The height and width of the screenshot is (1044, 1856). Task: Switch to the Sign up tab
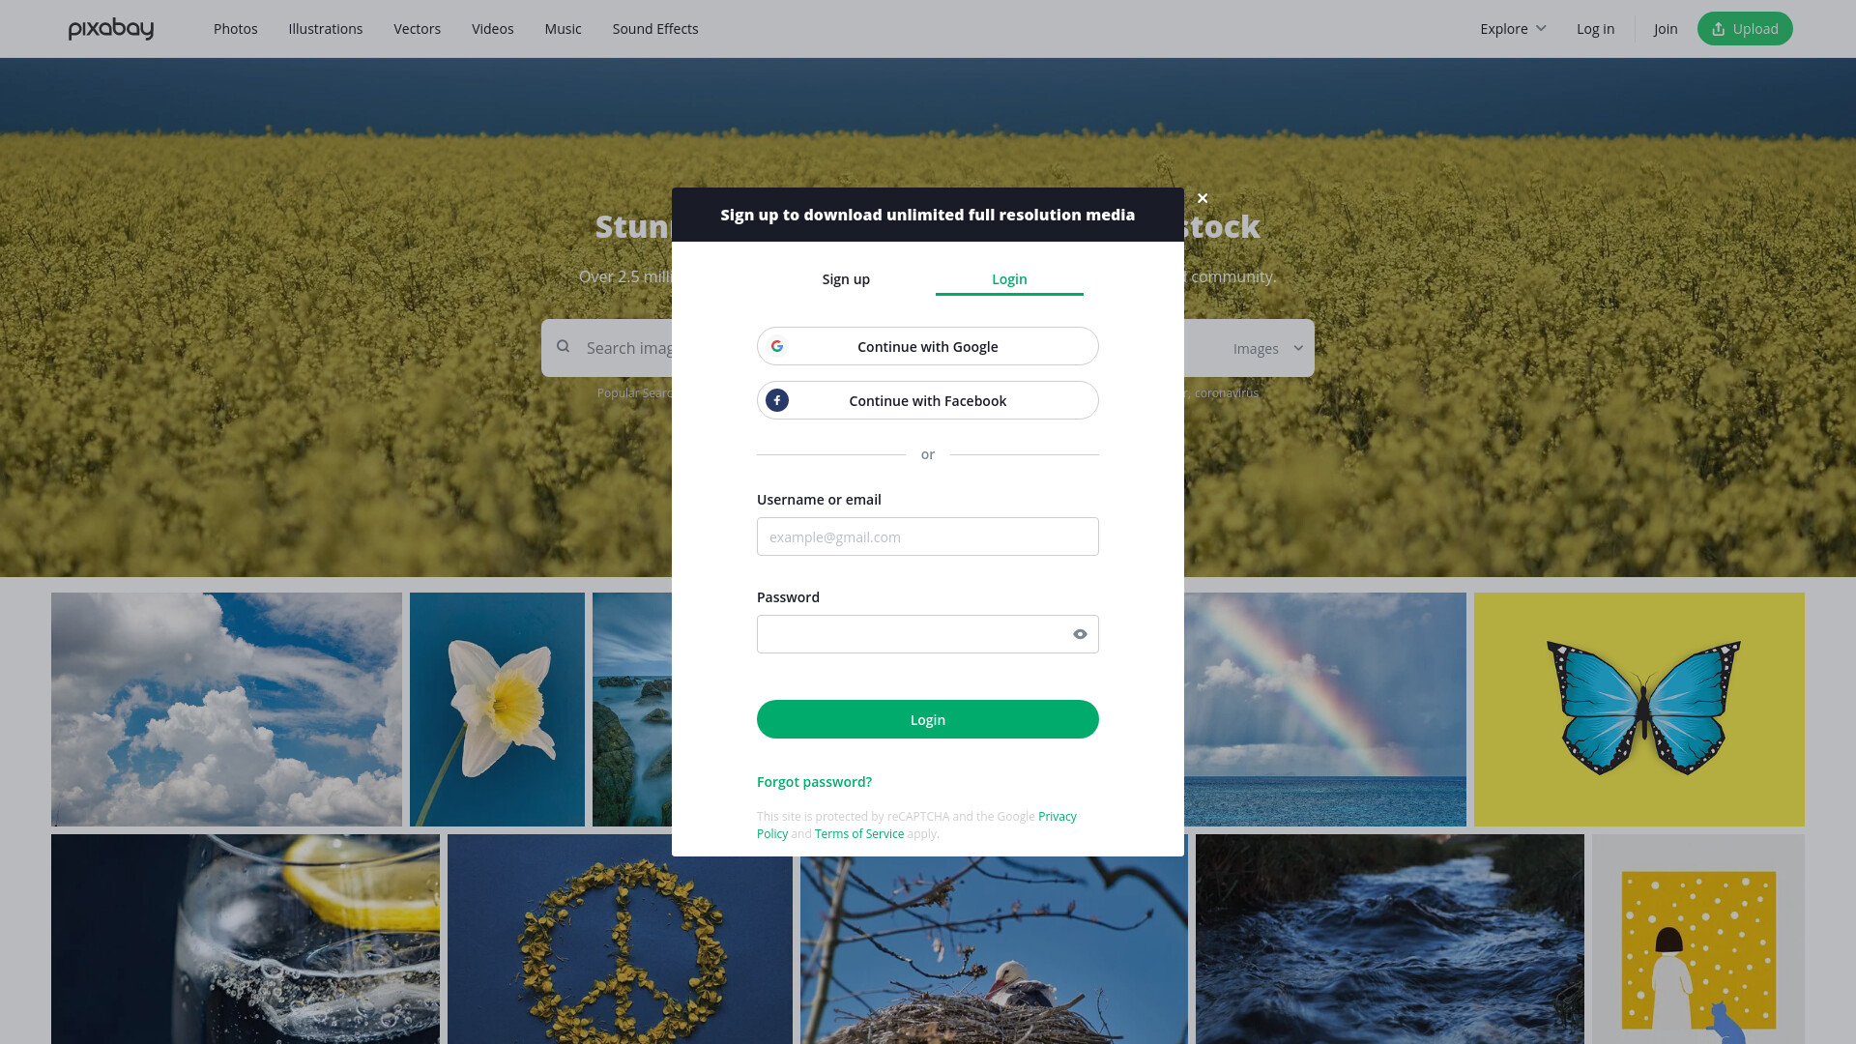(846, 279)
